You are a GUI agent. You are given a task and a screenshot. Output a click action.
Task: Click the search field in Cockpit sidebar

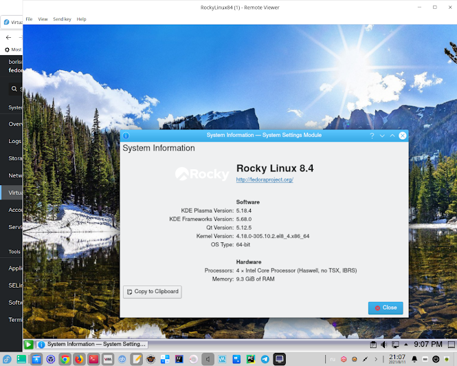15,89
